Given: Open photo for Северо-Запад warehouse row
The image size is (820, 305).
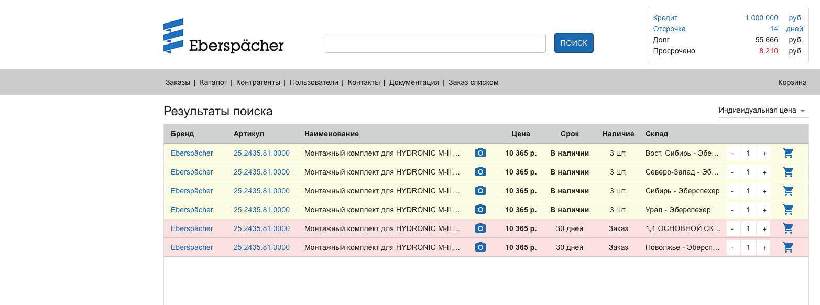Looking at the screenshot, I should [x=480, y=172].
